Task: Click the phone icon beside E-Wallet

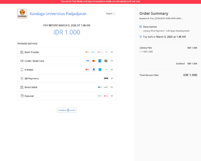Action: (x=22, y=70)
